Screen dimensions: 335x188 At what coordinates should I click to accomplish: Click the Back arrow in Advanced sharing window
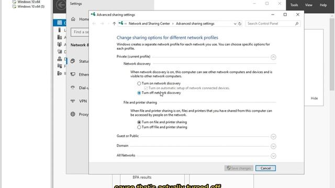tap(94, 23)
